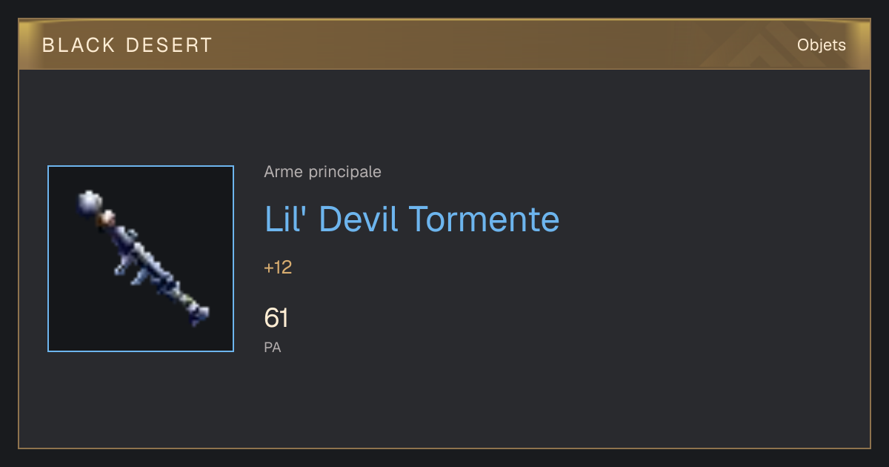This screenshot has height=467, width=889.
Task: Click the word Devil in the item name
Action: click(x=359, y=219)
